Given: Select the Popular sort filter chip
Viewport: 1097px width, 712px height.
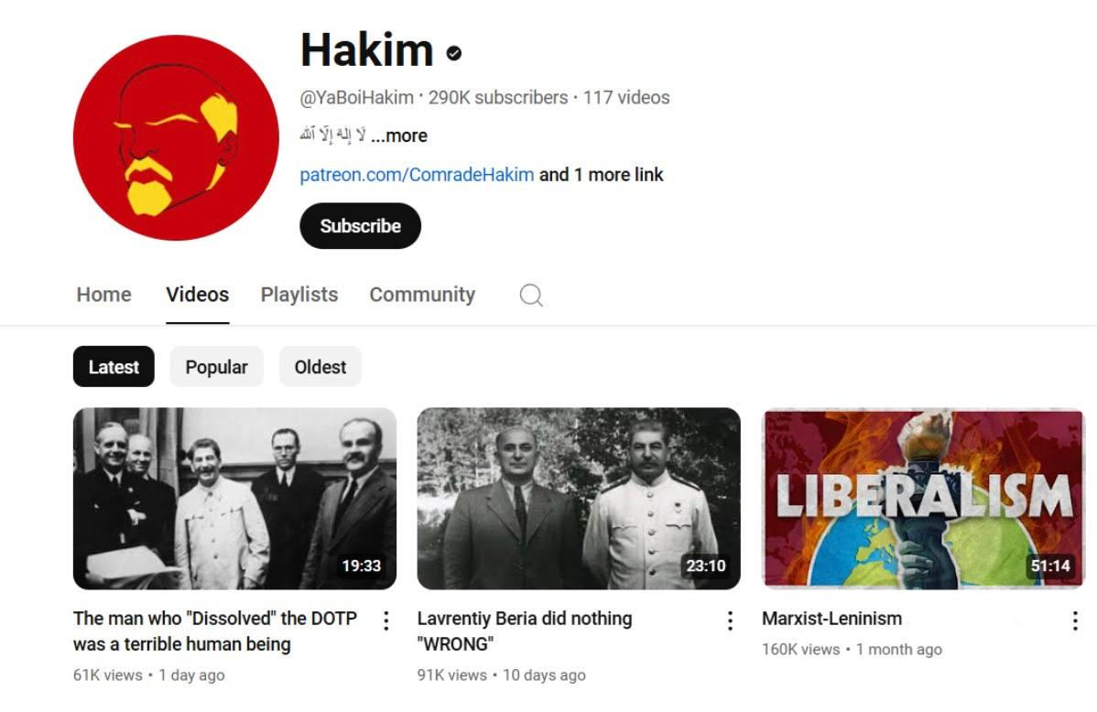Looking at the screenshot, I should [216, 366].
